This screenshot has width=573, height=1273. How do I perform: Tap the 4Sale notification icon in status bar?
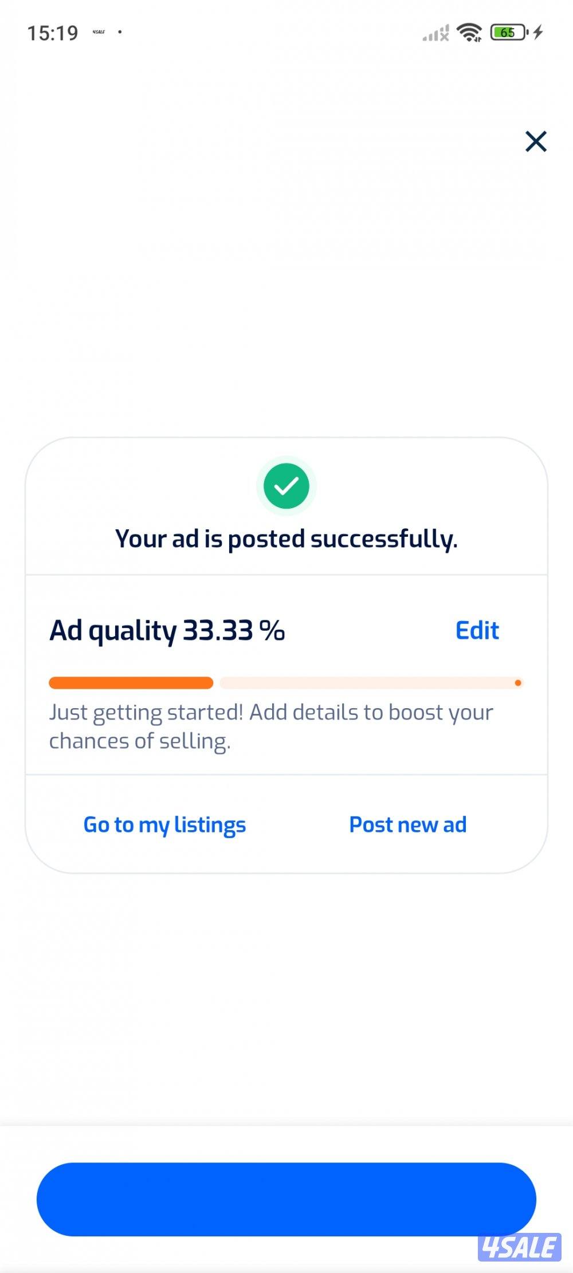click(x=99, y=32)
